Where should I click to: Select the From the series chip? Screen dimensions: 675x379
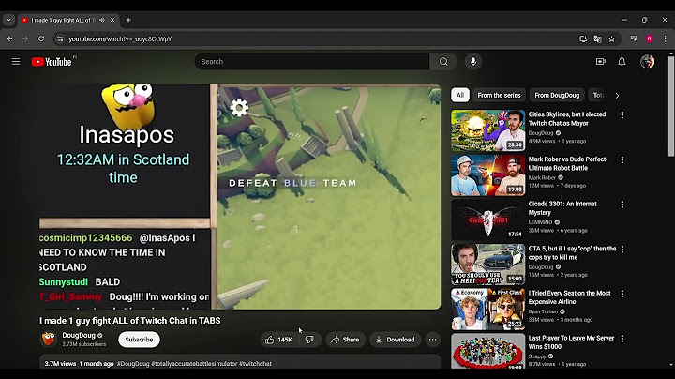(x=499, y=95)
